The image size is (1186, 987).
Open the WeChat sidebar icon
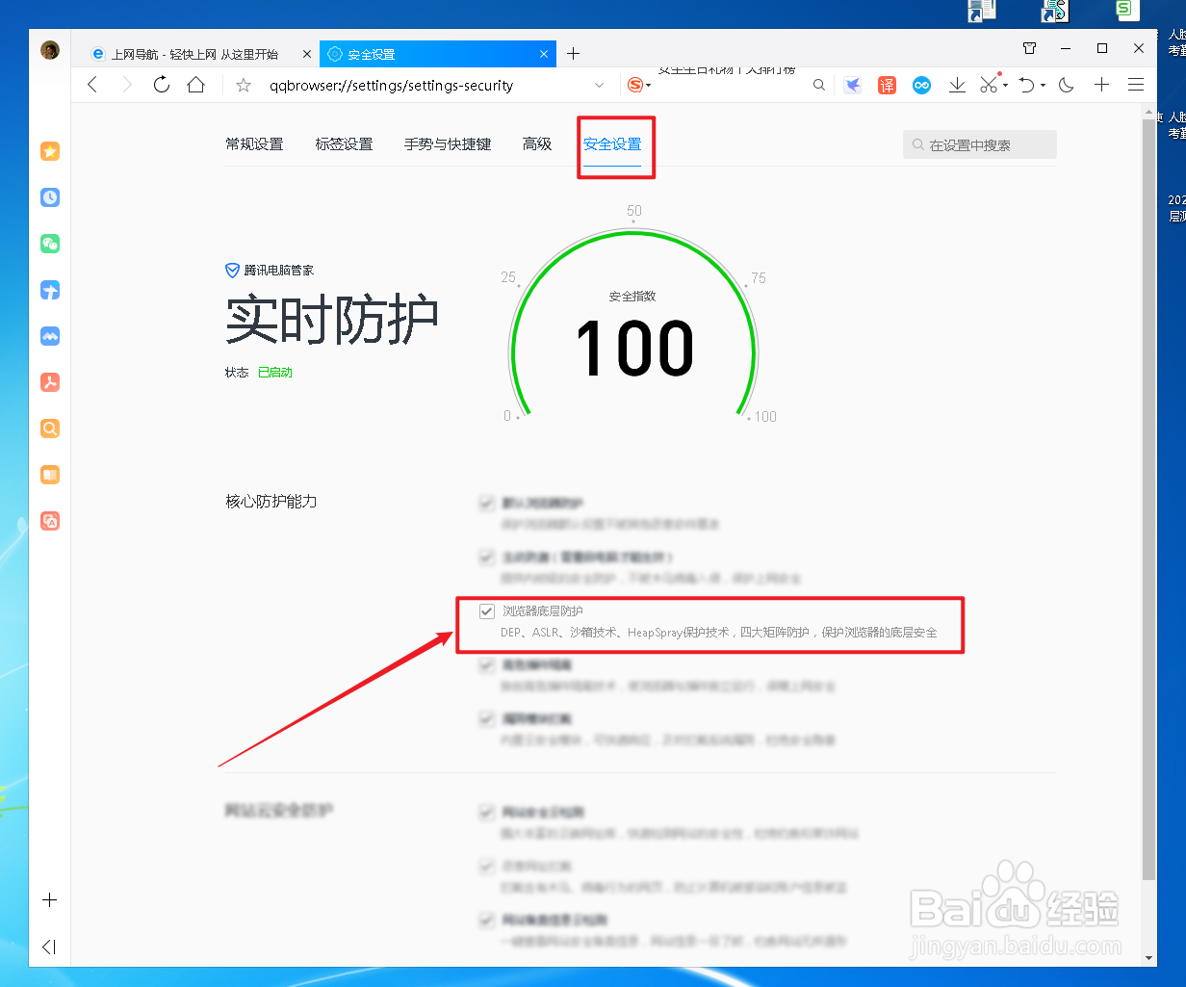(50, 244)
